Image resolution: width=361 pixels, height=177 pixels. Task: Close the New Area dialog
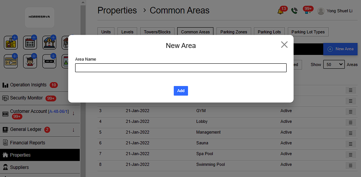pyautogui.click(x=284, y=45)
